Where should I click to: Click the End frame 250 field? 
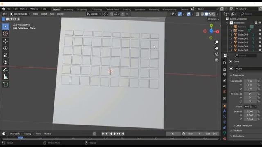211,134
